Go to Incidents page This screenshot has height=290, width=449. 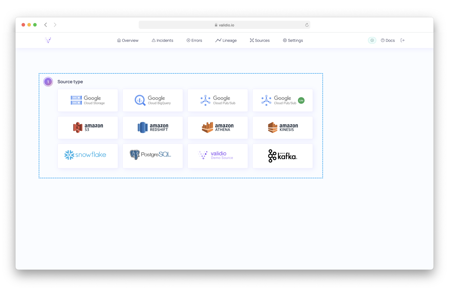pos(162,40)
